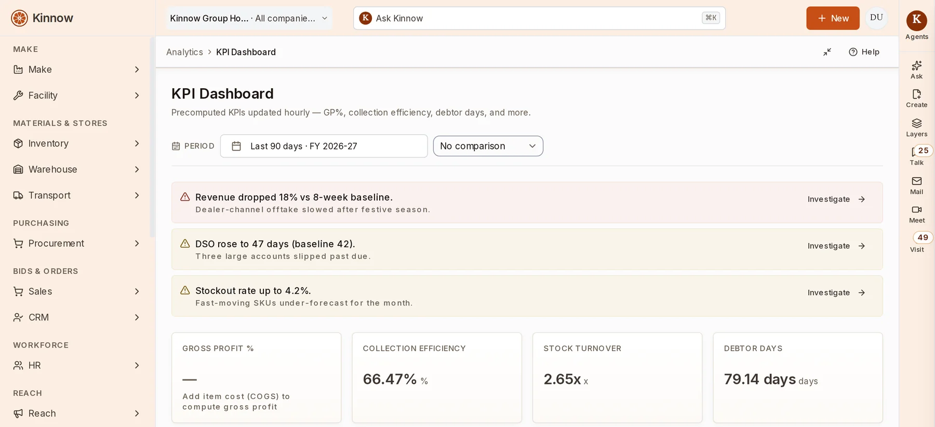
Task: Open the No comparison dropdown
Action: tap(488, 146)
